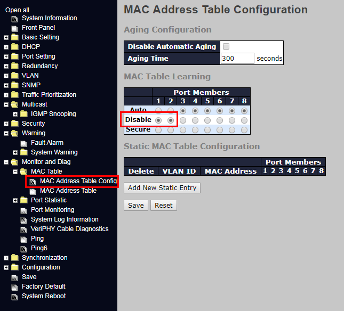
Task: Open the Security link
Action: pyautogui.click(x=34, y=124)
